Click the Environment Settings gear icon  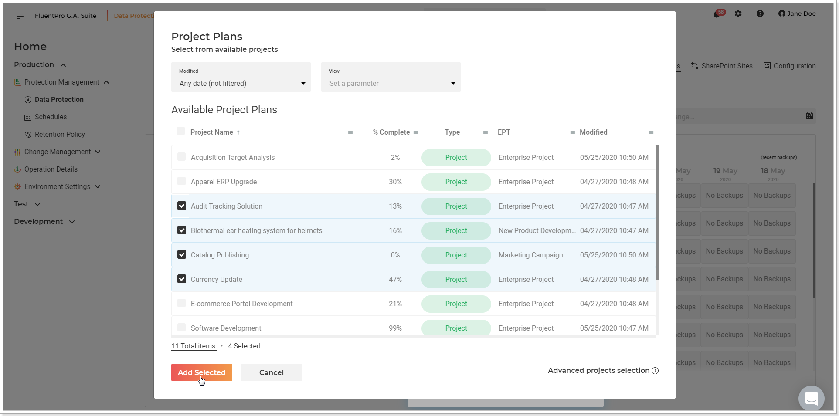pyautogui.click(x=17, y=187)
